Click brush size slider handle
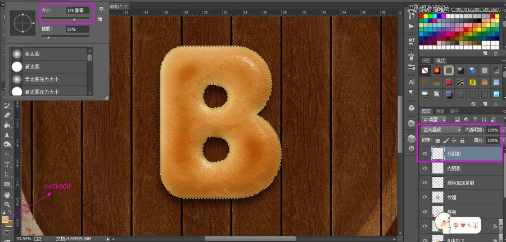 74,20
